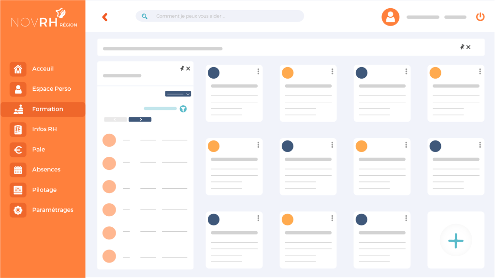Click the power logout icon

pyautogui.click(x=480, y=17)
